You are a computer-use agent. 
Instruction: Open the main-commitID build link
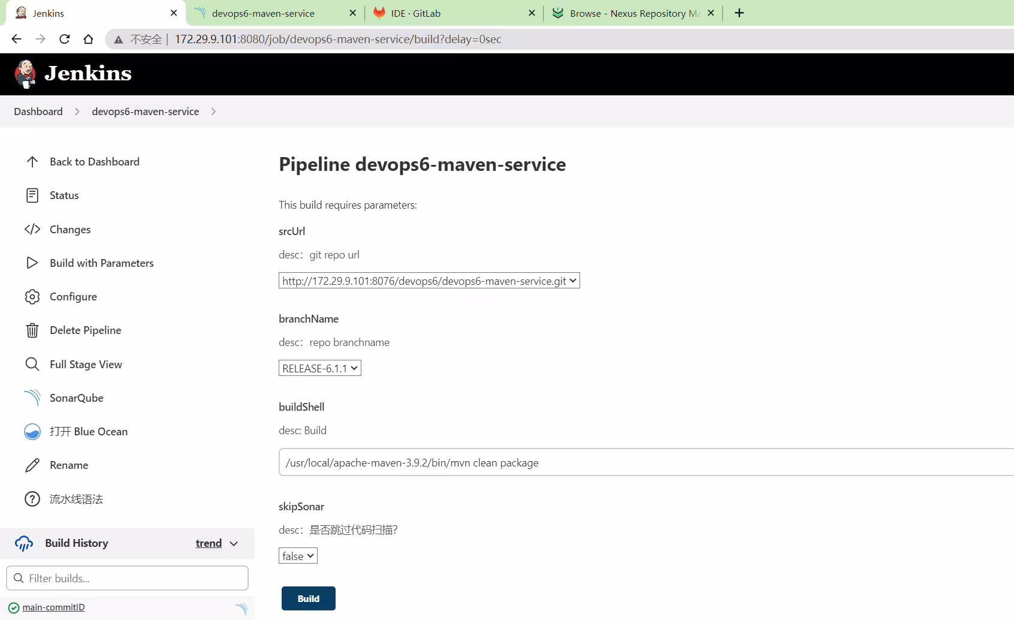[x=53, y=607]
